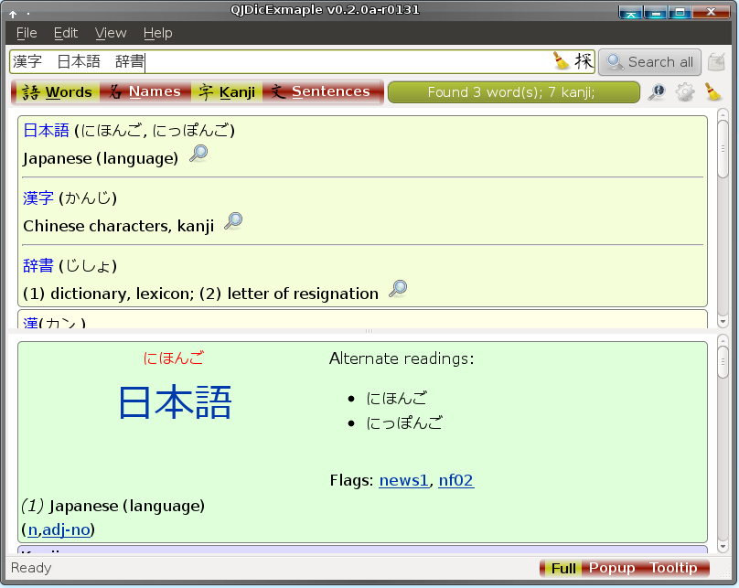Open the File menu
739x588 pixels.
(x=27, y=33)
